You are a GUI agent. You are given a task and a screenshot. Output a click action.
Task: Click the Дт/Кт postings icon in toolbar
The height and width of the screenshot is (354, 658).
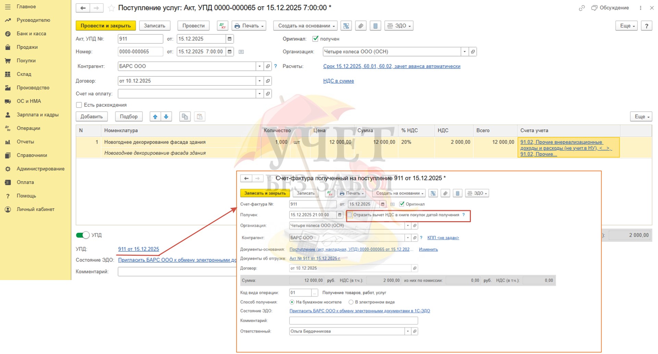(223, 26)
